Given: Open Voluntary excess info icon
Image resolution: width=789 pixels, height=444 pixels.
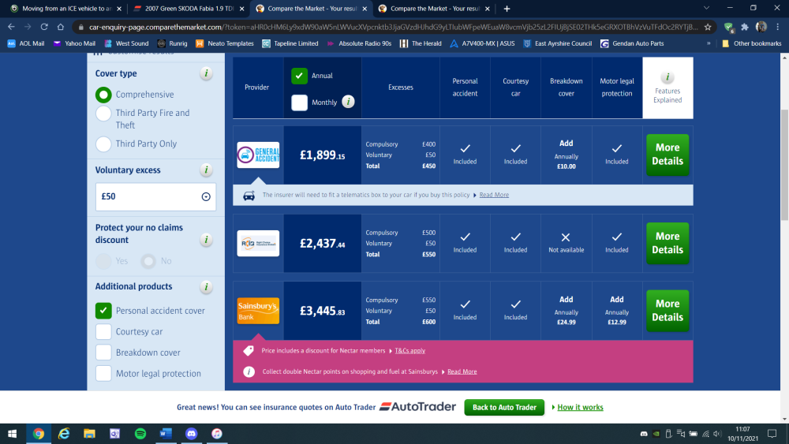Looking at the screenshot, I should (x=206, y=170).
